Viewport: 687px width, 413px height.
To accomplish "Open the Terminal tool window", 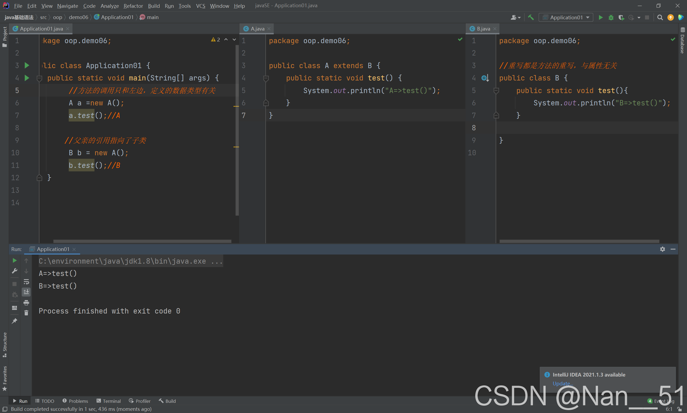I will (x=109, y=401).
